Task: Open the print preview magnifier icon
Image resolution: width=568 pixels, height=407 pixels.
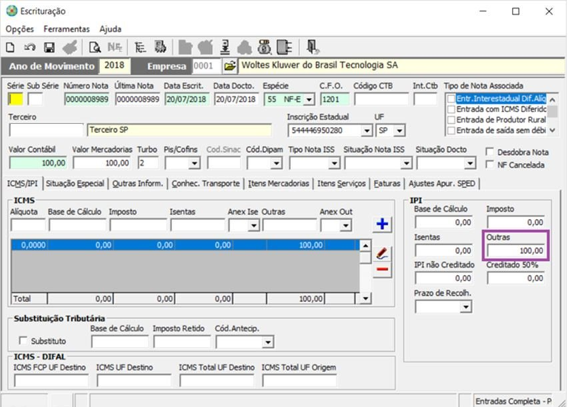Action: (95, 47)
